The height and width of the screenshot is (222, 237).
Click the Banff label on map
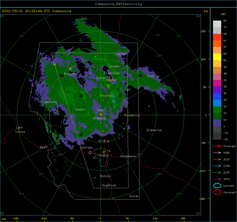43,147
